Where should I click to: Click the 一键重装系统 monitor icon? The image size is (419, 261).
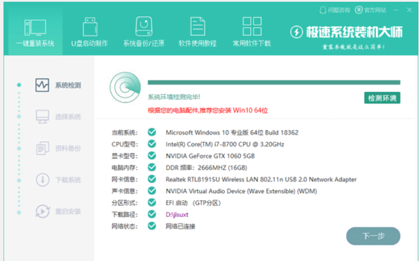click(x=35, y=26)
